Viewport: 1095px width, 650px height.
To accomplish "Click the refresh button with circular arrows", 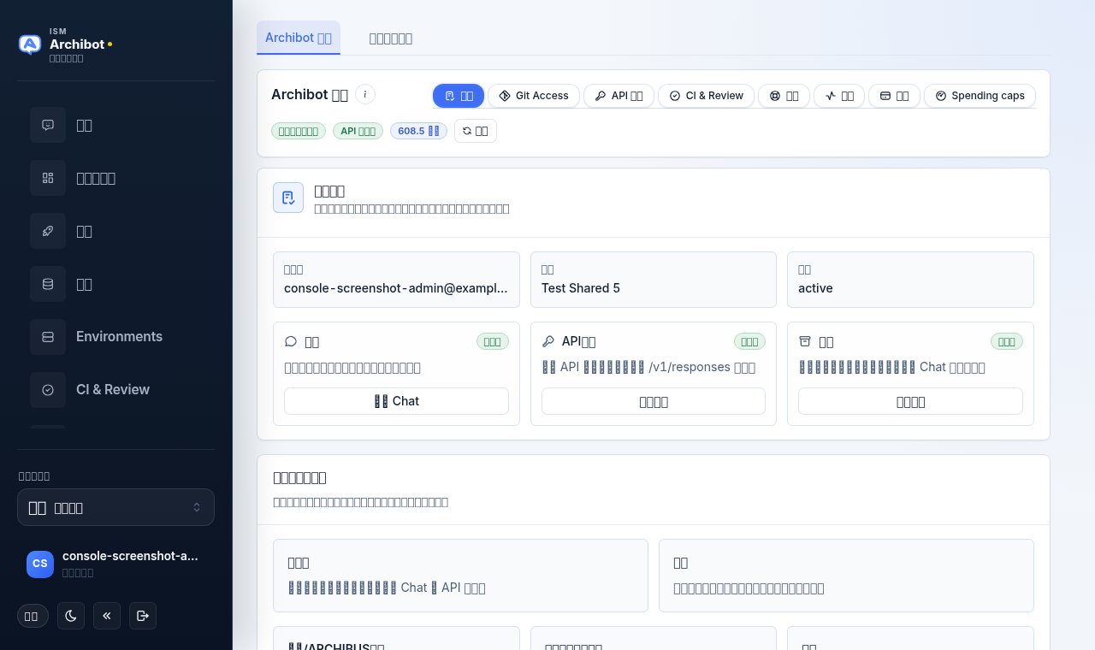I will [476, 131].
